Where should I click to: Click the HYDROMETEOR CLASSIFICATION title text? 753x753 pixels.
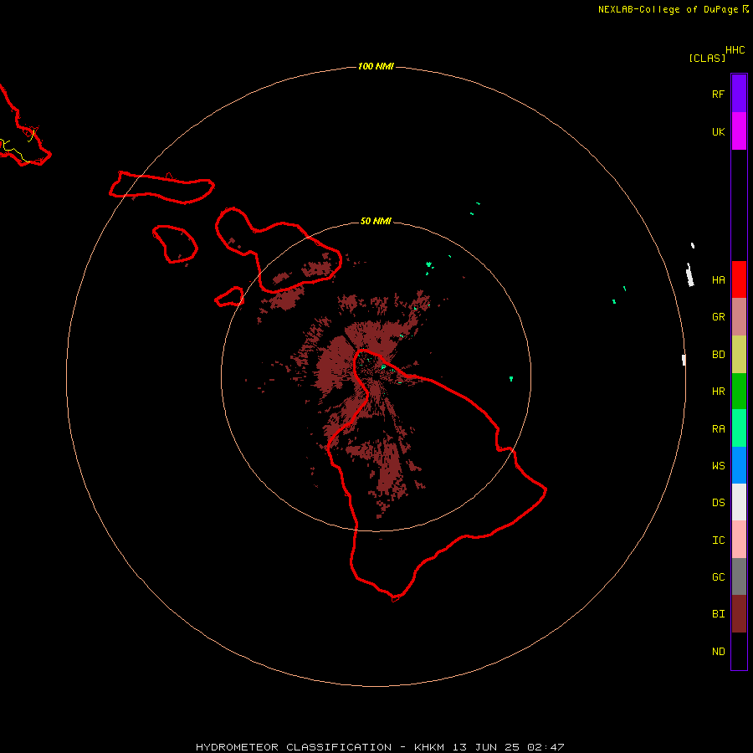[x=294, y=747]
